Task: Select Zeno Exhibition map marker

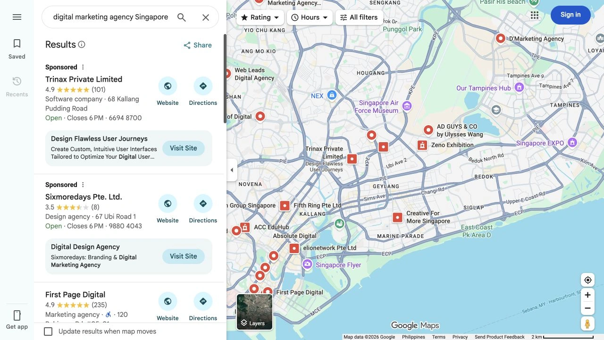Action: click(422, 145)
